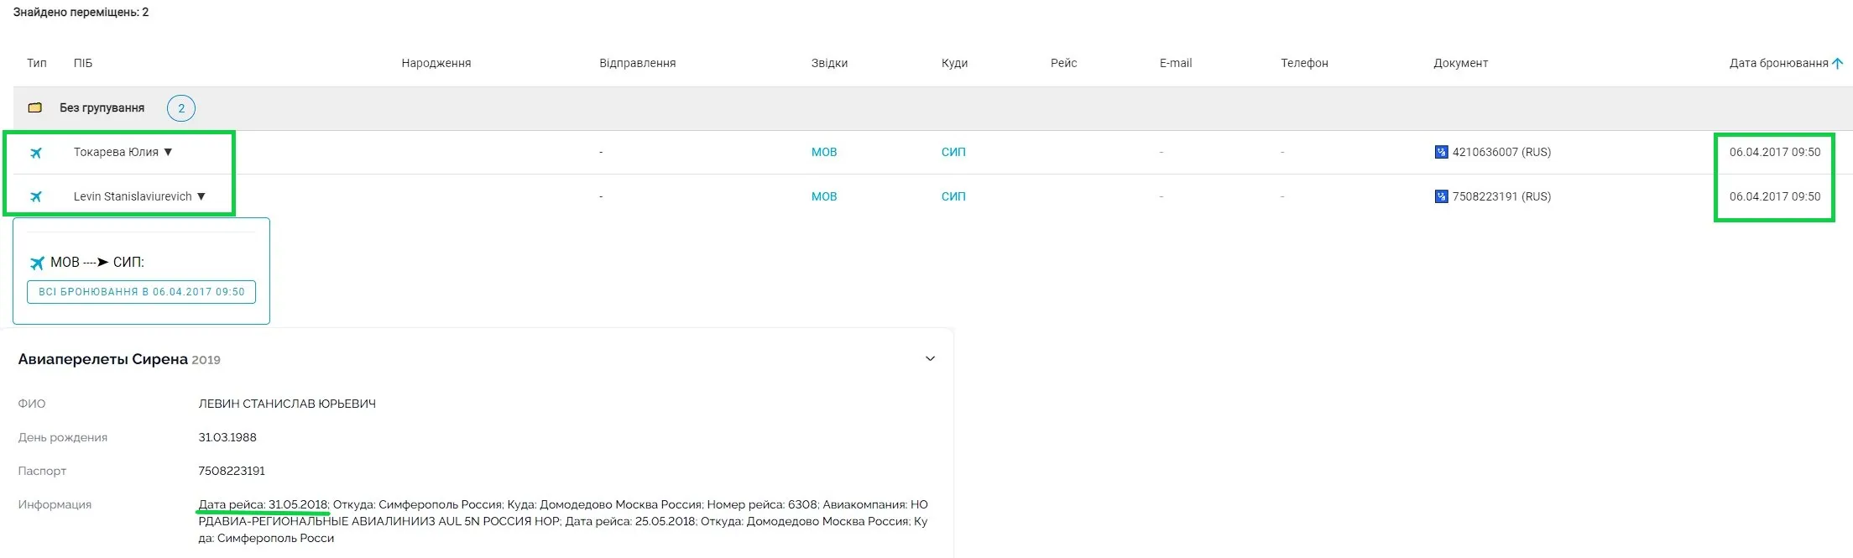Click the Рейс column header
The image size is (1853, 558).
pos(1063,64)
